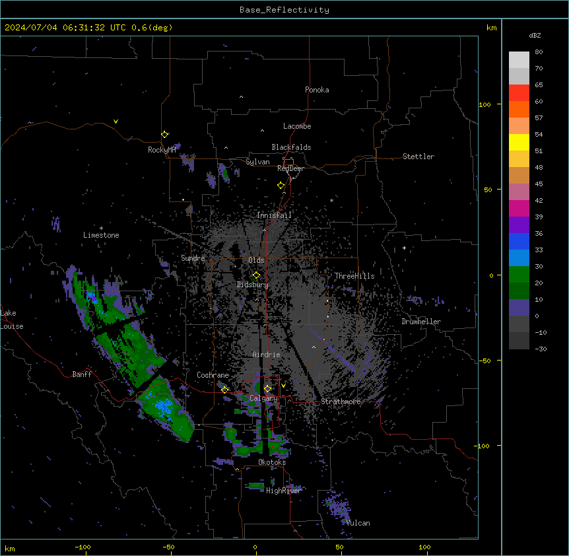The height and width of the screenshot is (556, 569).
Task: Click the yellow V marker northwest of RockyMH
Action: (116, 122)
